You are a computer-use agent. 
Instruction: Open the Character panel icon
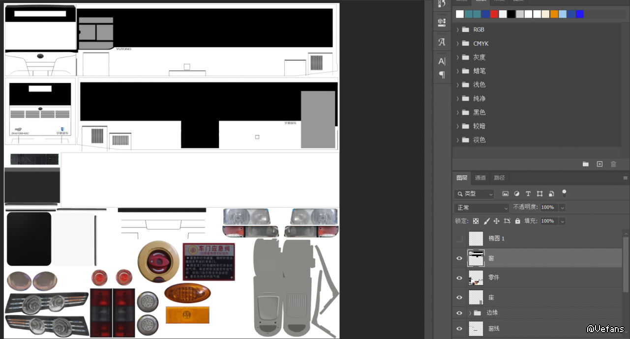pyautogui.click(x=442, y=61)
